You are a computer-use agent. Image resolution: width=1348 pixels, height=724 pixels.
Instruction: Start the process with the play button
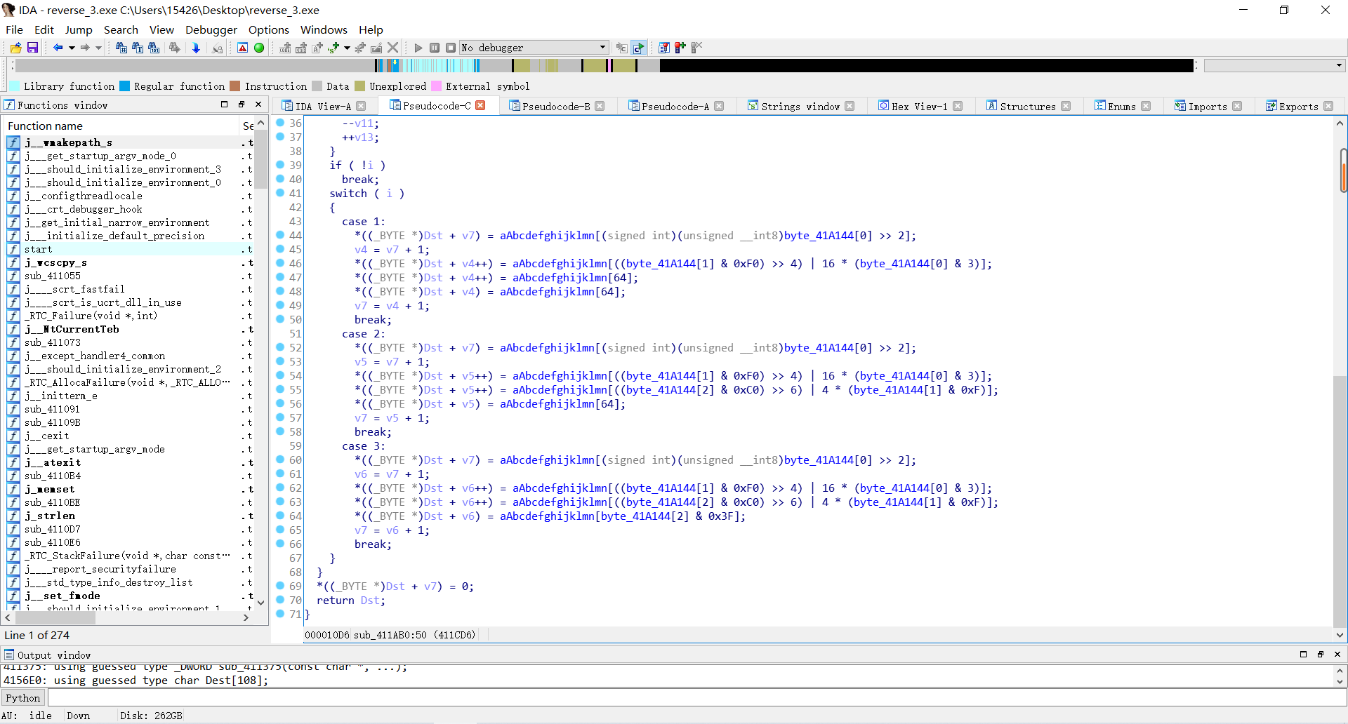click(x=418, y=48)
